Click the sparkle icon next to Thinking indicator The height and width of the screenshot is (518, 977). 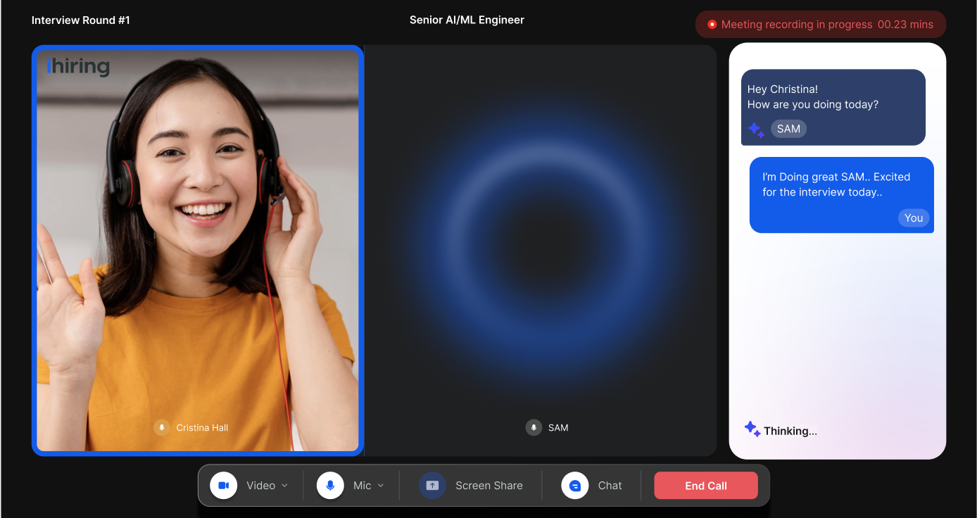(x=752, y=429)
